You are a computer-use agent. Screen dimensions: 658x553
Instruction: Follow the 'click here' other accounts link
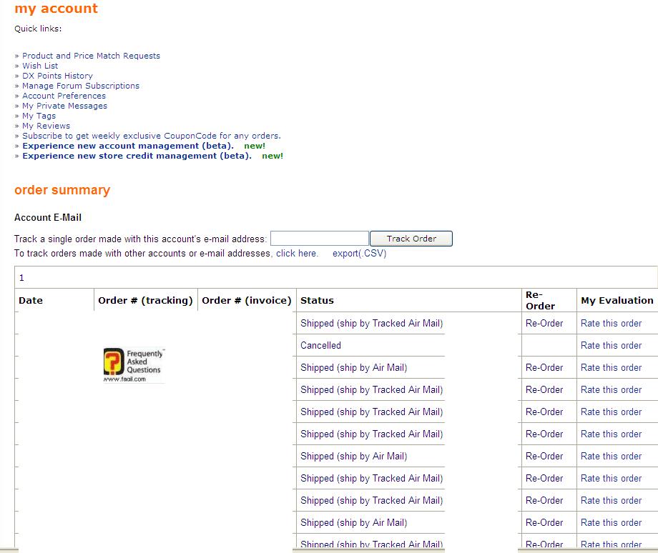point(296,254)
